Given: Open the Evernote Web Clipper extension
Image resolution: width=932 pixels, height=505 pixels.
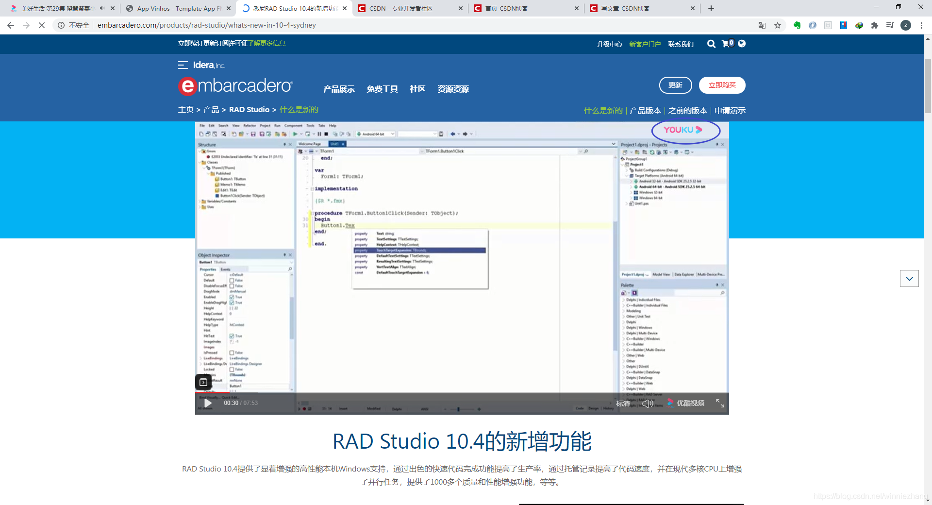Looking at the screenshot, I should [x=797, y=25].
